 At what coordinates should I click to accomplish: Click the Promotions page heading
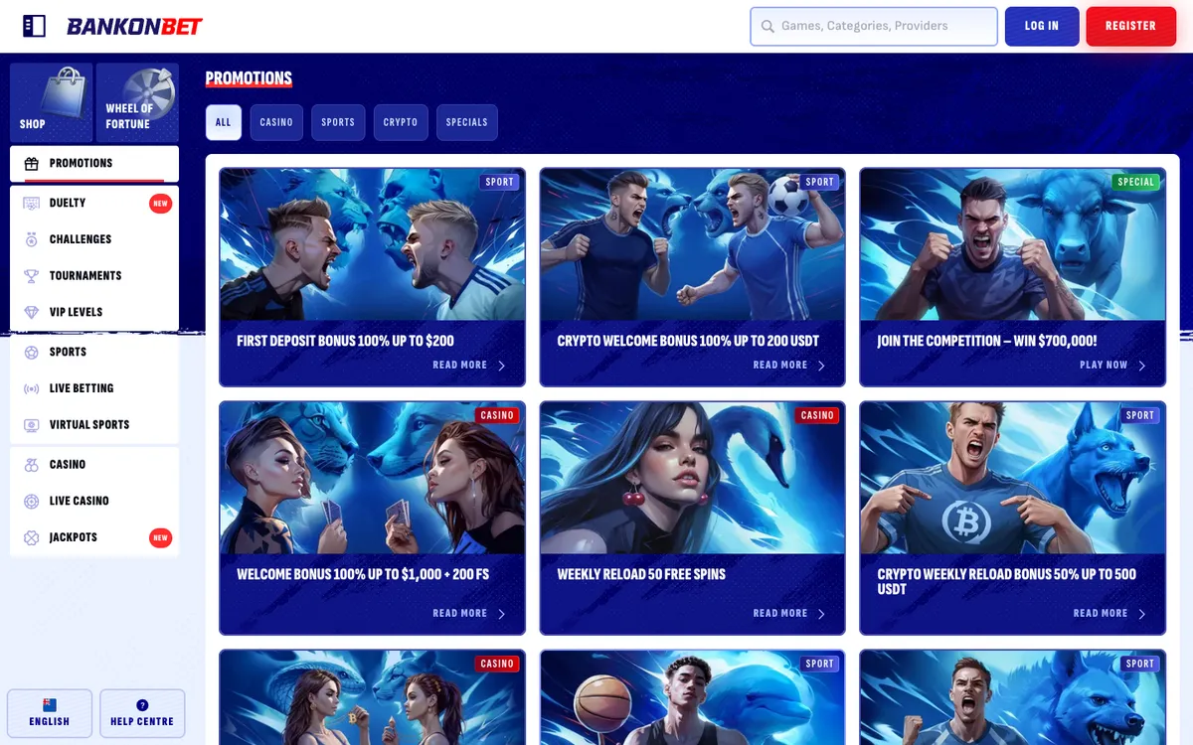point(249,78)
